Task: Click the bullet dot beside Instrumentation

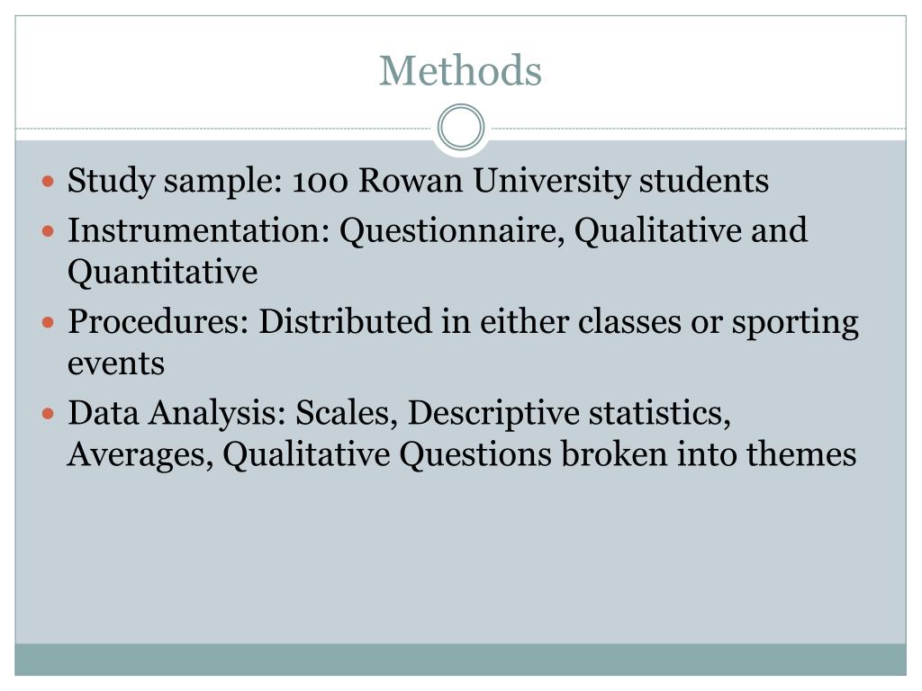Action: [x=49, y=231]
